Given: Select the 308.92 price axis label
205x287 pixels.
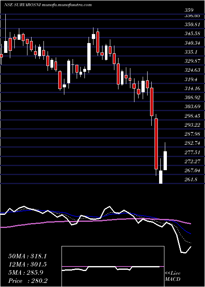Looking at the screenshot, I should (192, 98).
